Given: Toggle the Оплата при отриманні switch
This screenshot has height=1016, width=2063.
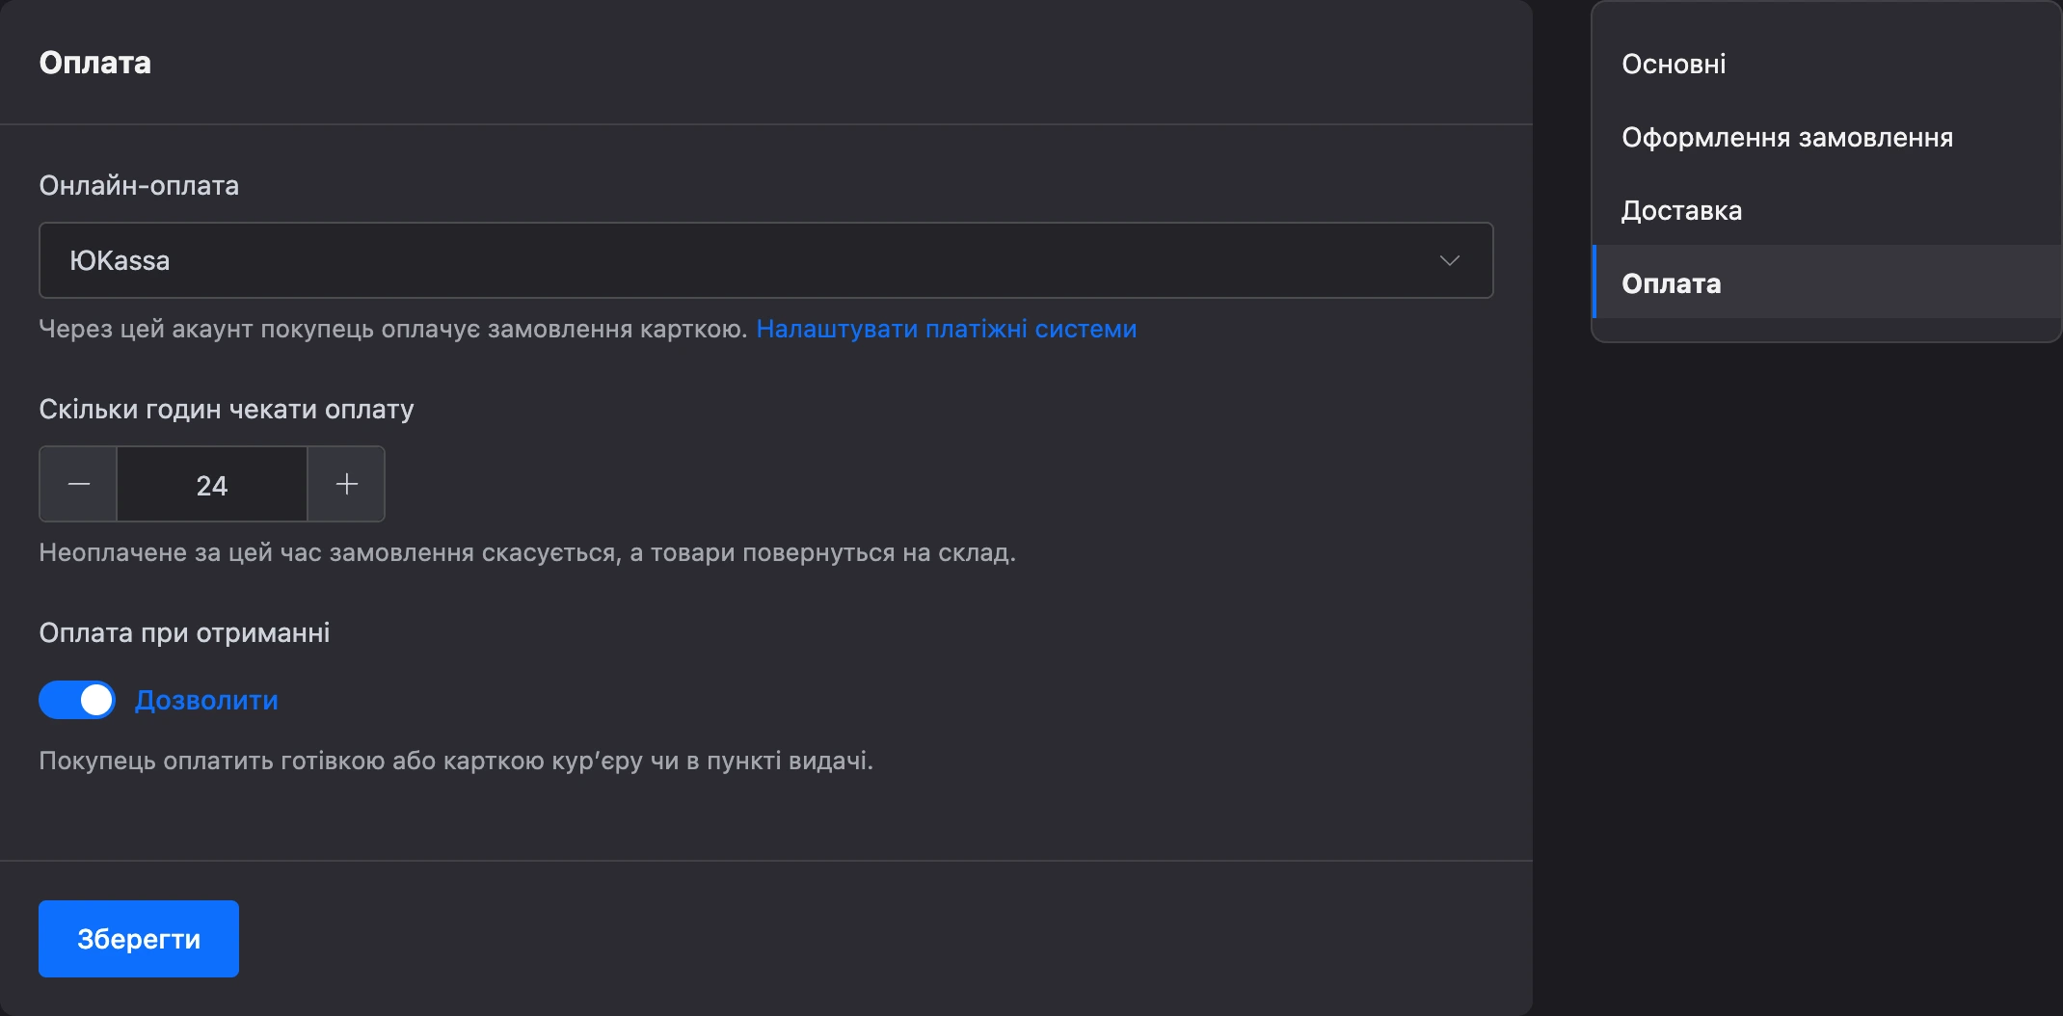Looking at the screenshot, I should [77, 700].
